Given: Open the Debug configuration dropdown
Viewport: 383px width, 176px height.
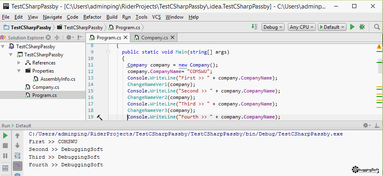Looking at the screenshot, I should [x=273, y=27].
